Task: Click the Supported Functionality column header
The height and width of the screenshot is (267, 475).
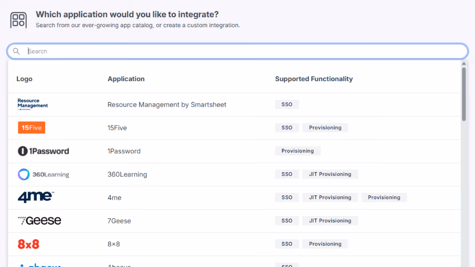Action: pyautogui.click(x=314, y=79)
